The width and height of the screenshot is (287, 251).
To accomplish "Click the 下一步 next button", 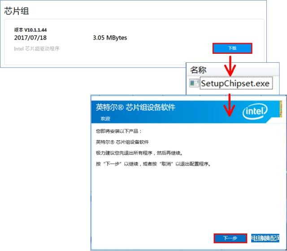I will [230, 238].
